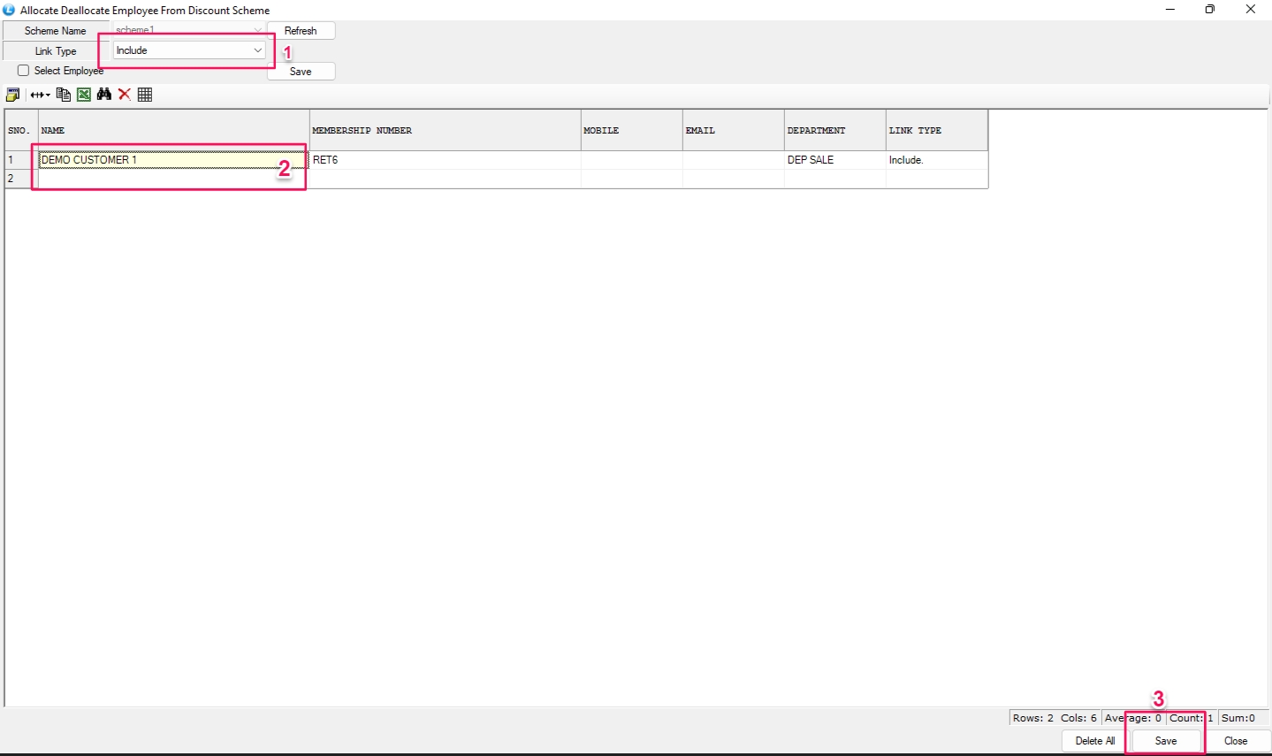
Task: Open the Link Type dropdown showing Include
Action: coord(189,50)
